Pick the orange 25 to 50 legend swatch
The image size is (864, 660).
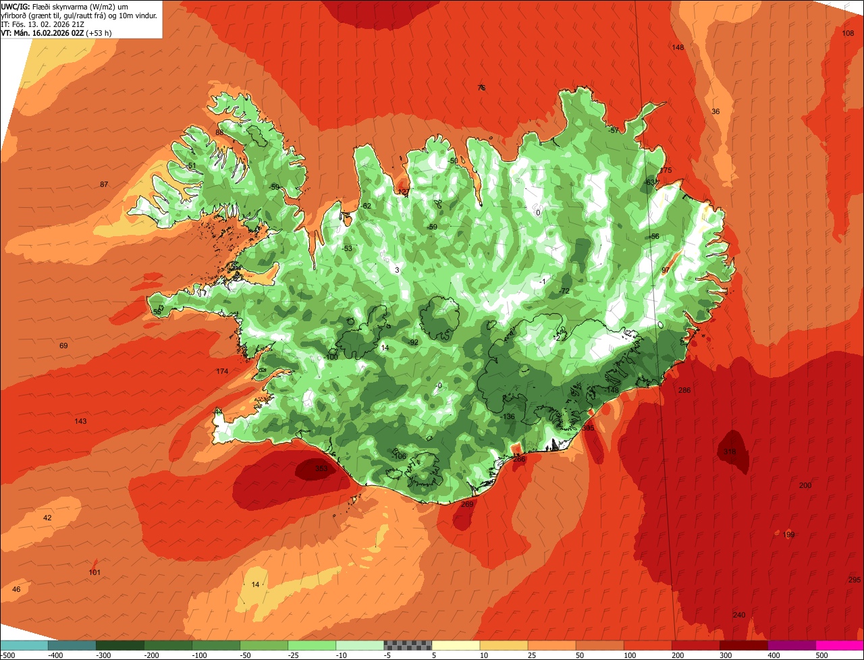[x=551, y=645]
